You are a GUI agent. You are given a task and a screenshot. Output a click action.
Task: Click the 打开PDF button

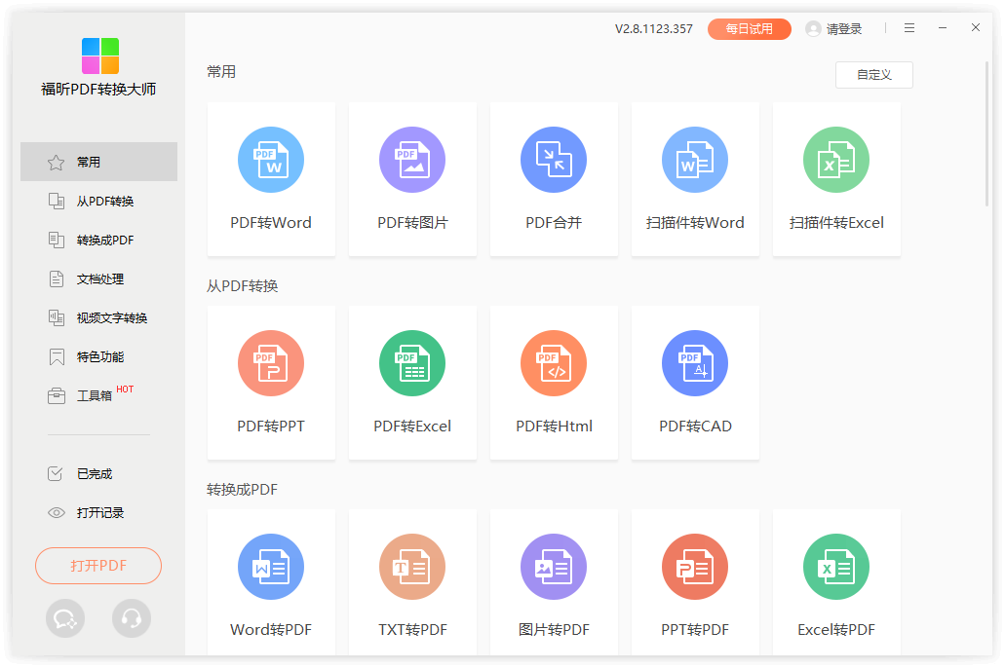98,566
